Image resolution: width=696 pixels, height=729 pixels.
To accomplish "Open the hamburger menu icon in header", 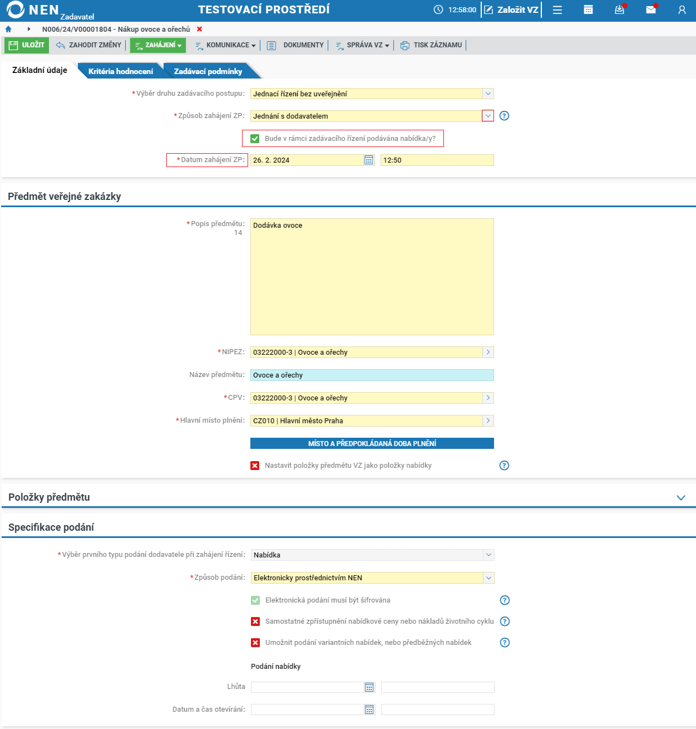I will point(557,10).
